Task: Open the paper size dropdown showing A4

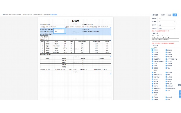Action: tap(166, 22)
